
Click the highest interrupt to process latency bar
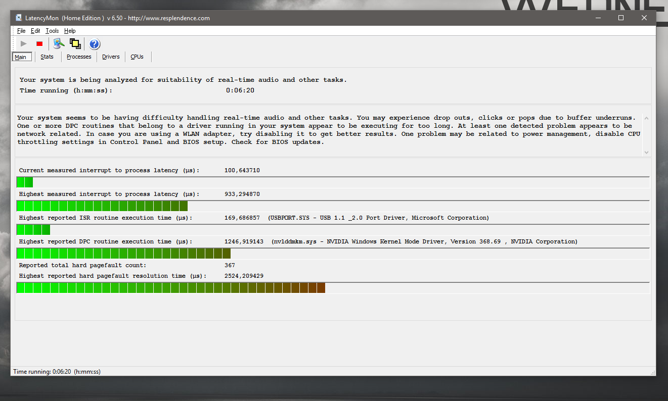[x=333, y=206]
